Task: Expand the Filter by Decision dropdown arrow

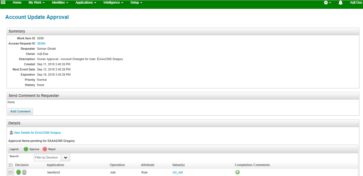Action: [x=65, y=158]
